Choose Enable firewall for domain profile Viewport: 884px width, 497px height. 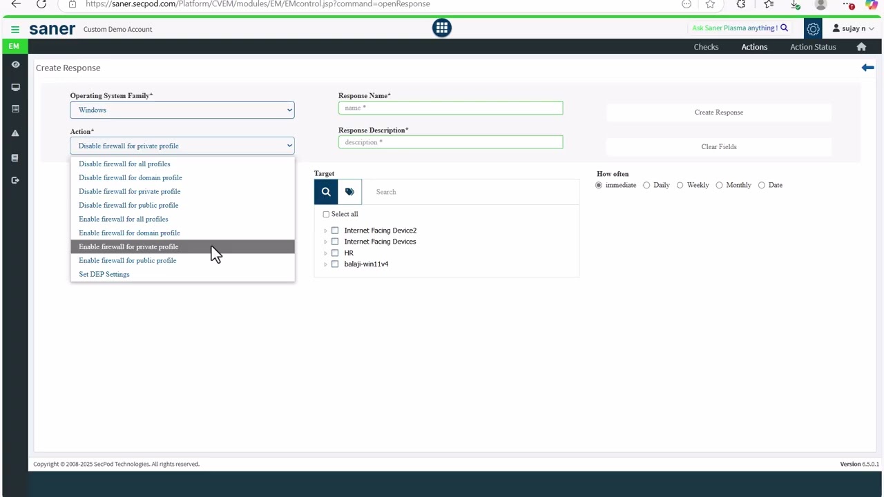182,233
